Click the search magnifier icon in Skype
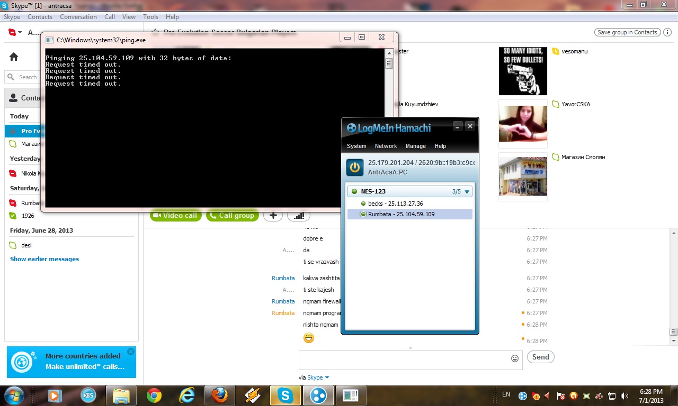 11,77
